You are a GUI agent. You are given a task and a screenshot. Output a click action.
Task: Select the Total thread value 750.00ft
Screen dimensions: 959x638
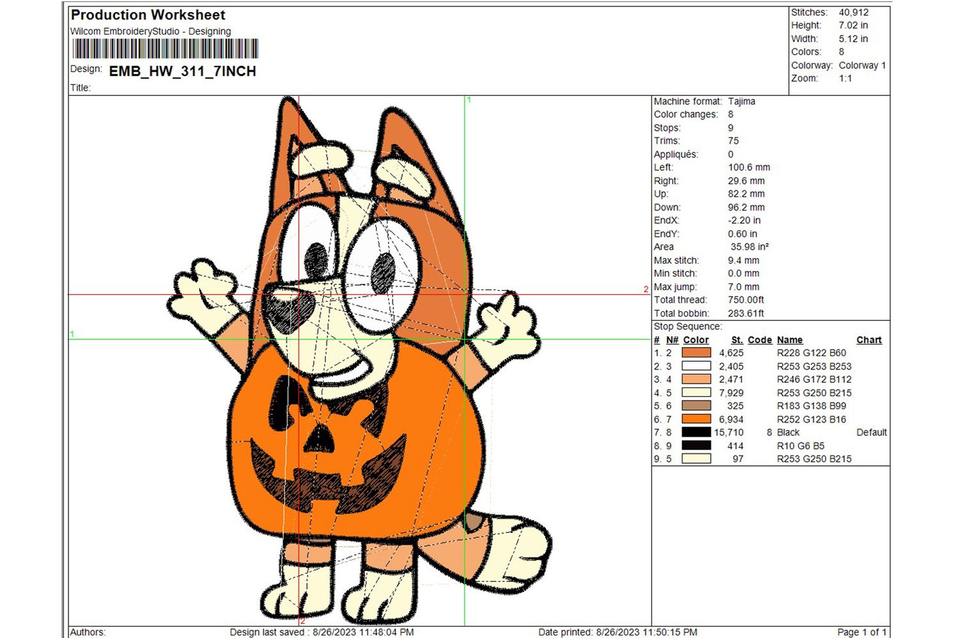point(746,300)
